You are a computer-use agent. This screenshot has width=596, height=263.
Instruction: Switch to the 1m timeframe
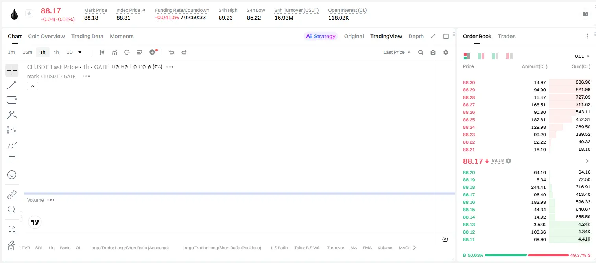(x=11, y=52)
